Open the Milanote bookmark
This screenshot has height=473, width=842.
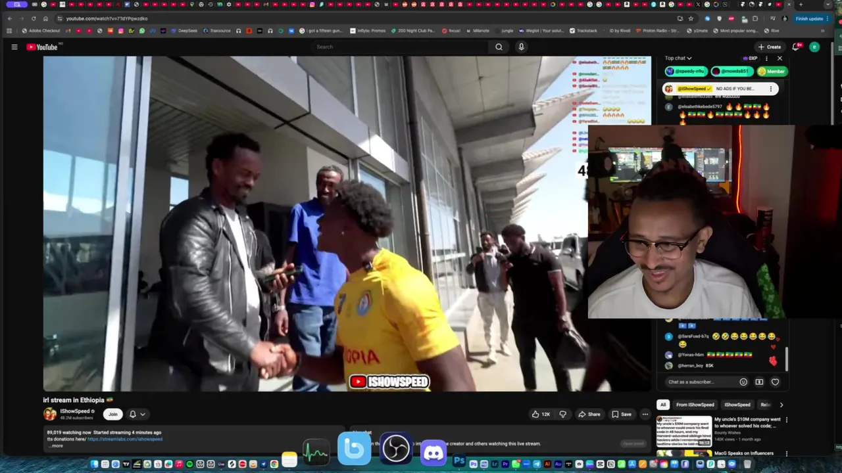[478, 31]
